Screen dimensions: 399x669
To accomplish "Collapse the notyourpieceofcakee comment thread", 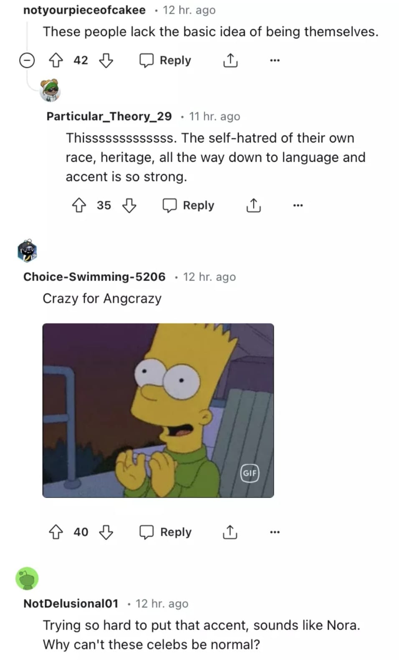I will coord(27,61).
